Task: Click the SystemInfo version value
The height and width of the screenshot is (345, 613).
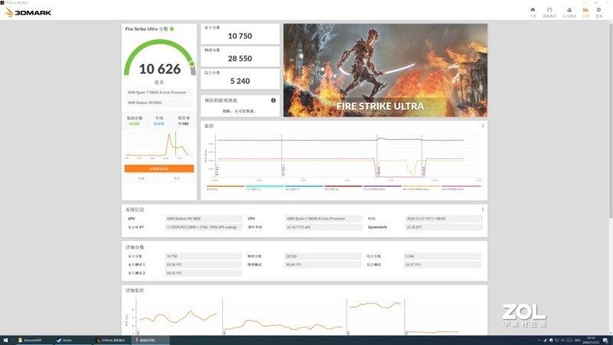Action: pos(444,227)
